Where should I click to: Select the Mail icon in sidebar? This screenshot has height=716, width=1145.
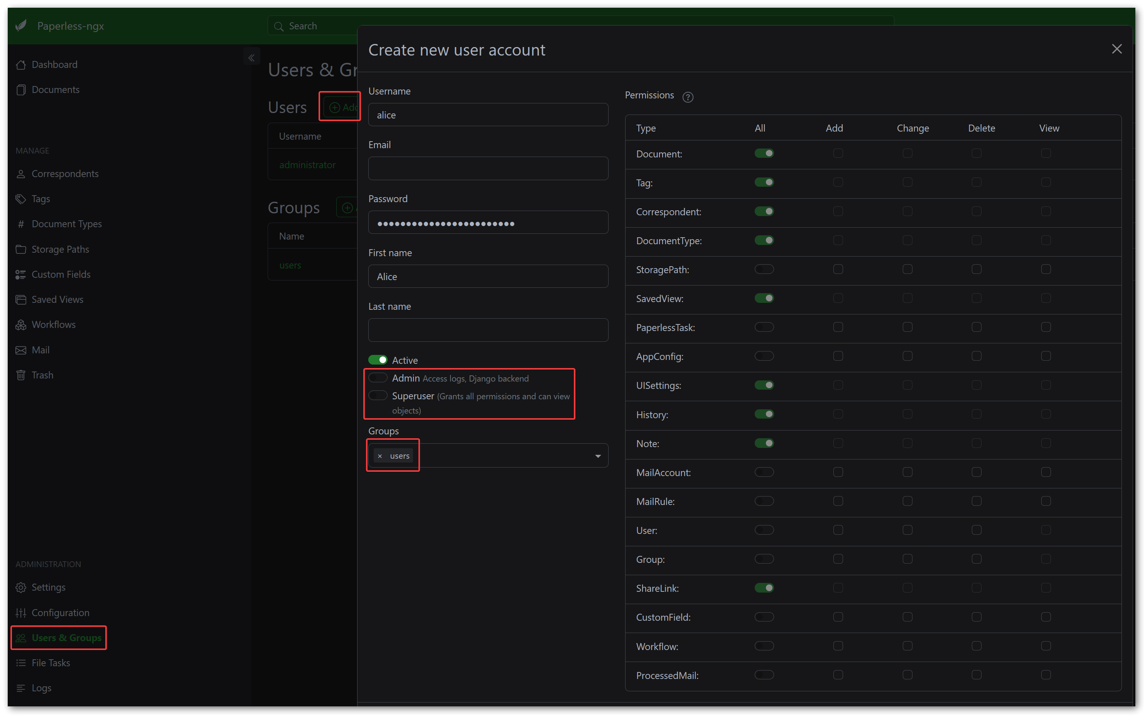click(x=21, y=350)
